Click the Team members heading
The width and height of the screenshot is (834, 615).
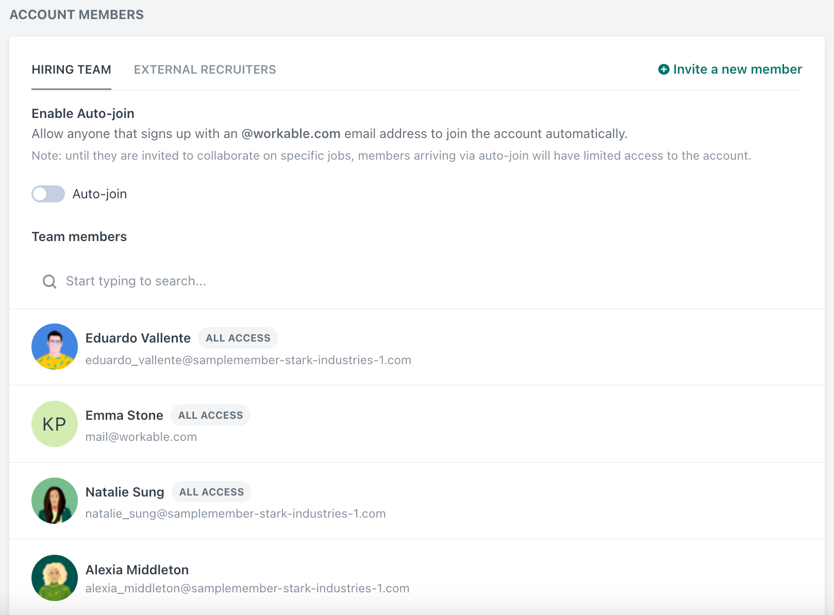tap(79, 237)
